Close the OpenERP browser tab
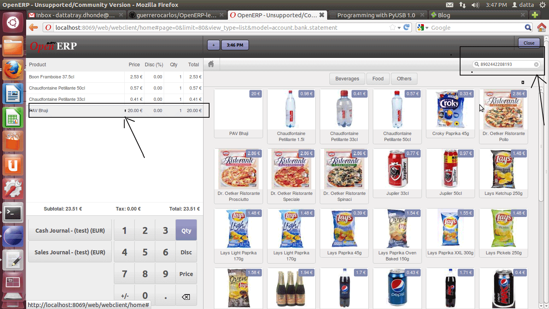 click(322, 15)
